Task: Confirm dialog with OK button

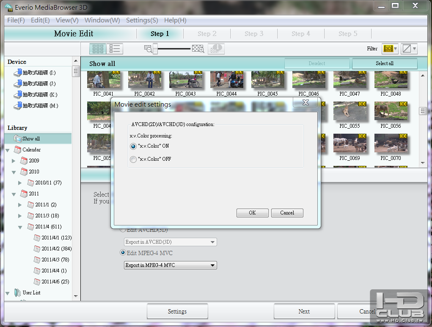Action: click(252, 213)
